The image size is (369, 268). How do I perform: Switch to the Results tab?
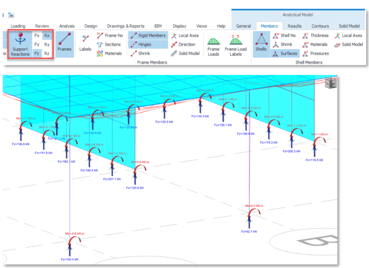(x=294, y=26)
